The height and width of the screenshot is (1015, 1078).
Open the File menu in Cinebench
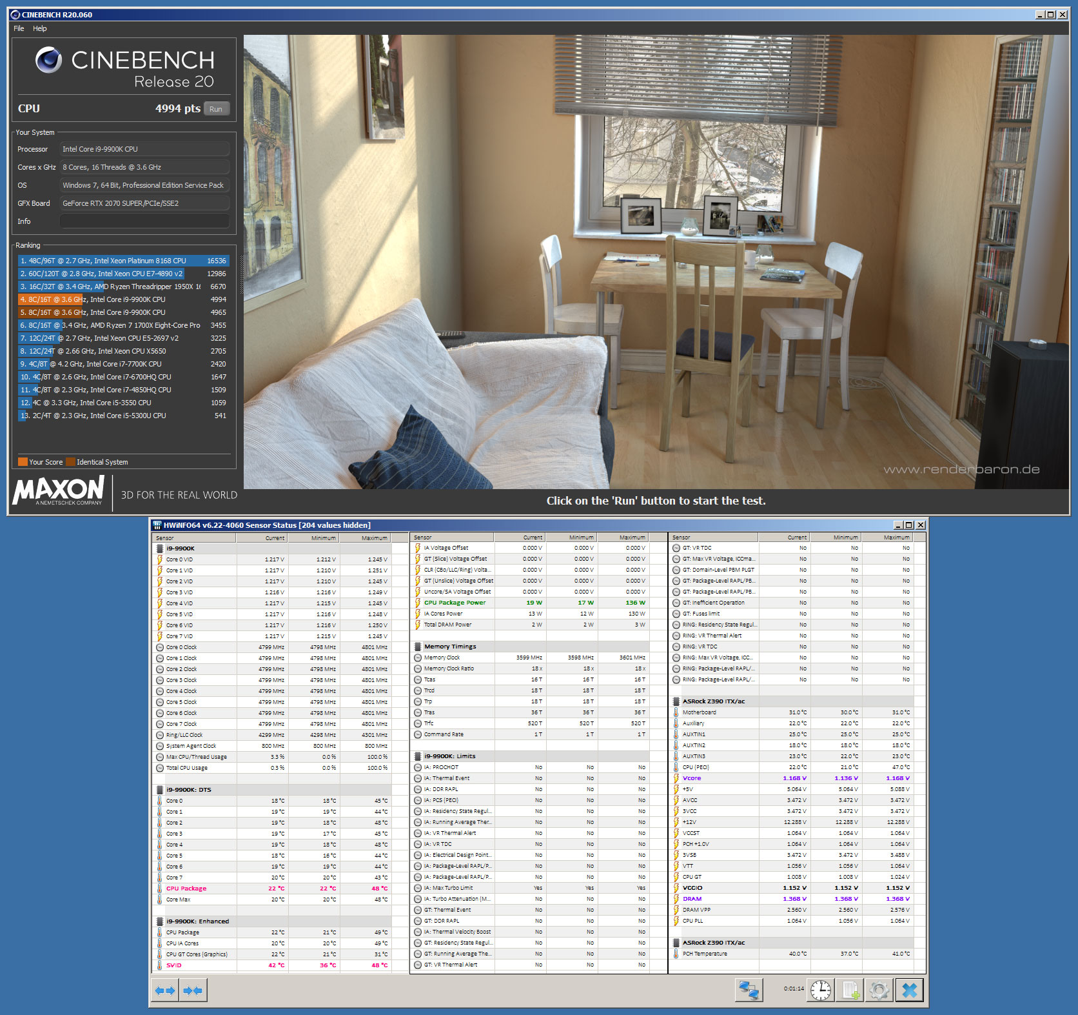tap(19, 28)
